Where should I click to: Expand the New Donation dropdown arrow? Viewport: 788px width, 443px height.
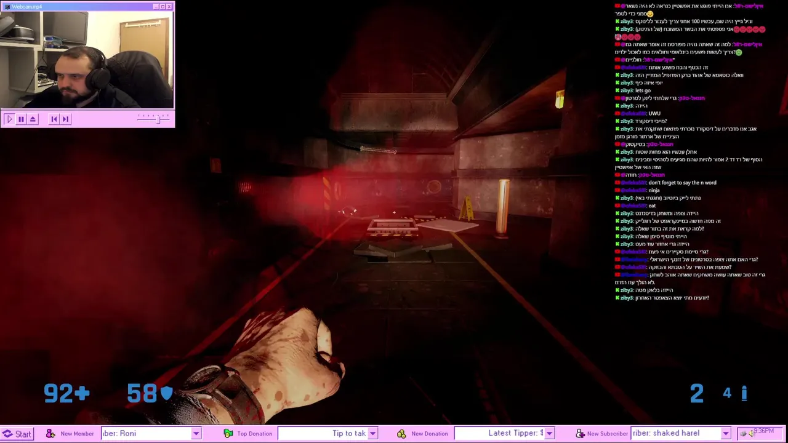(x=549, y=434)
